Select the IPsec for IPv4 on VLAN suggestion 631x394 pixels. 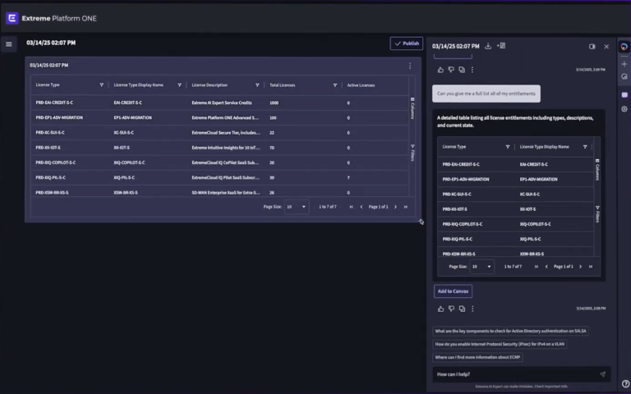(500, 344)
